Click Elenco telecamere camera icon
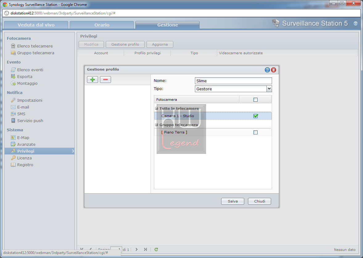 coord(13,46)
